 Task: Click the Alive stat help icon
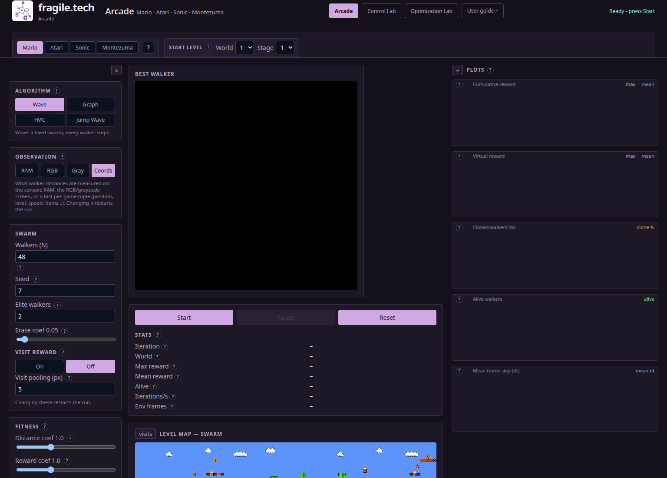click(x=153, y=387)
